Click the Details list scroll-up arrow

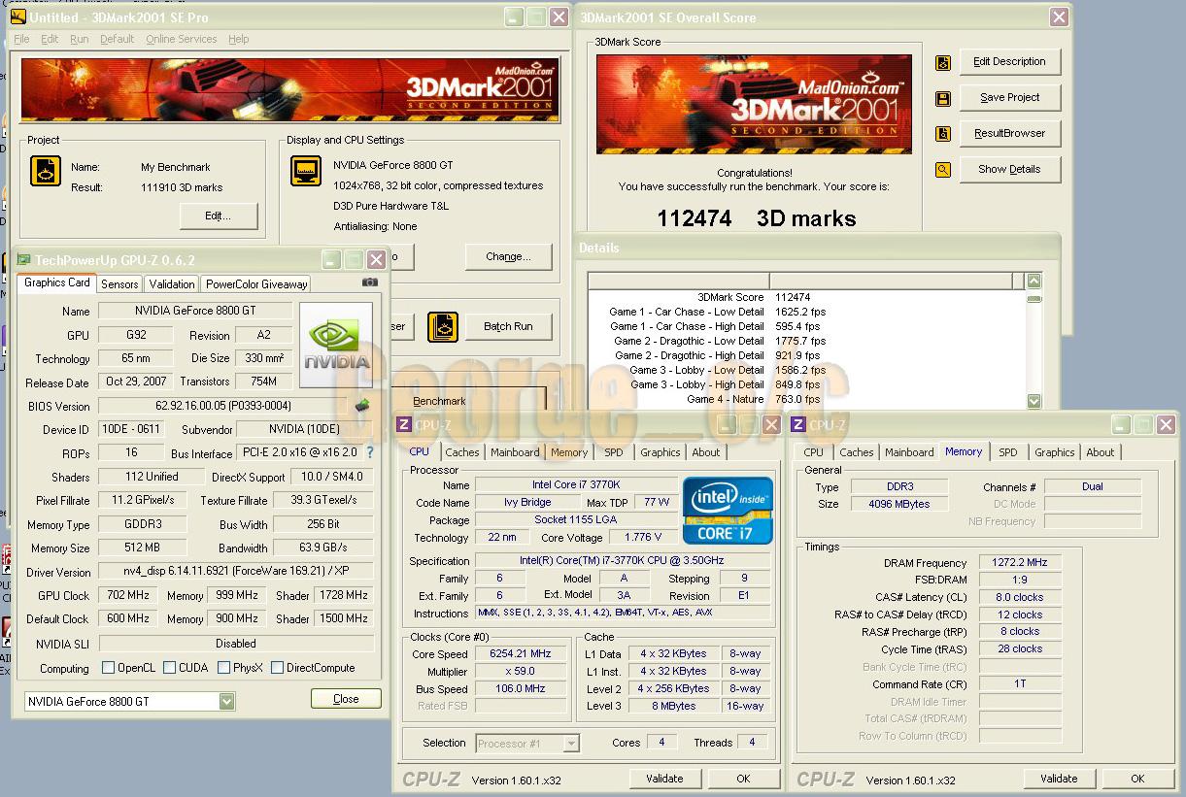coord(1034,281)
